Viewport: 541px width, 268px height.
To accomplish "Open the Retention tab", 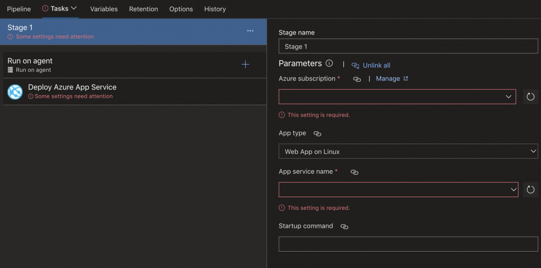I will click(144, 9).
